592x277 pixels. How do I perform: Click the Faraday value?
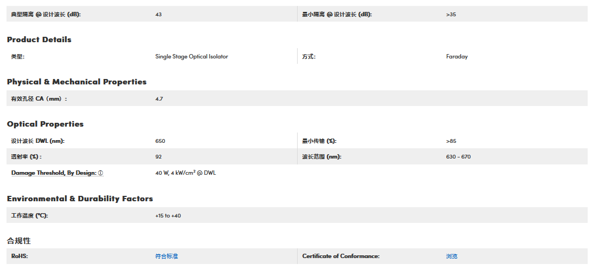coord(457,57)
